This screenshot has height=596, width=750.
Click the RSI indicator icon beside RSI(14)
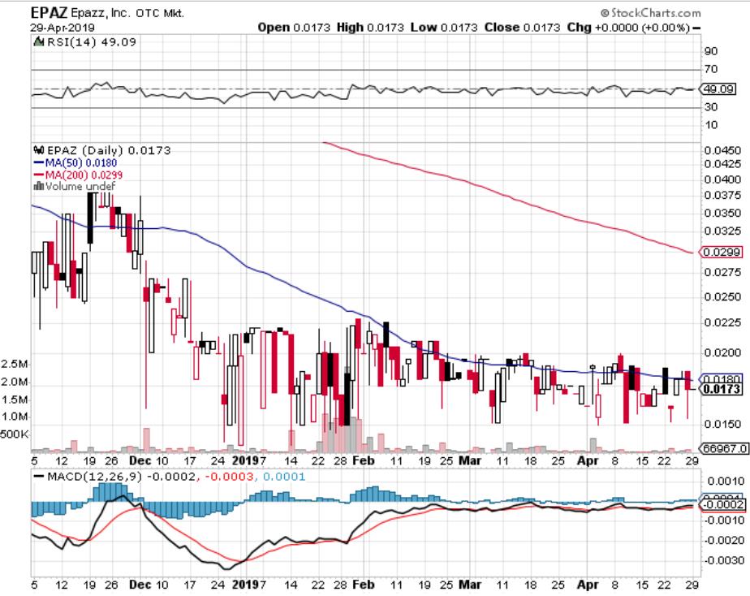point(39,42)
